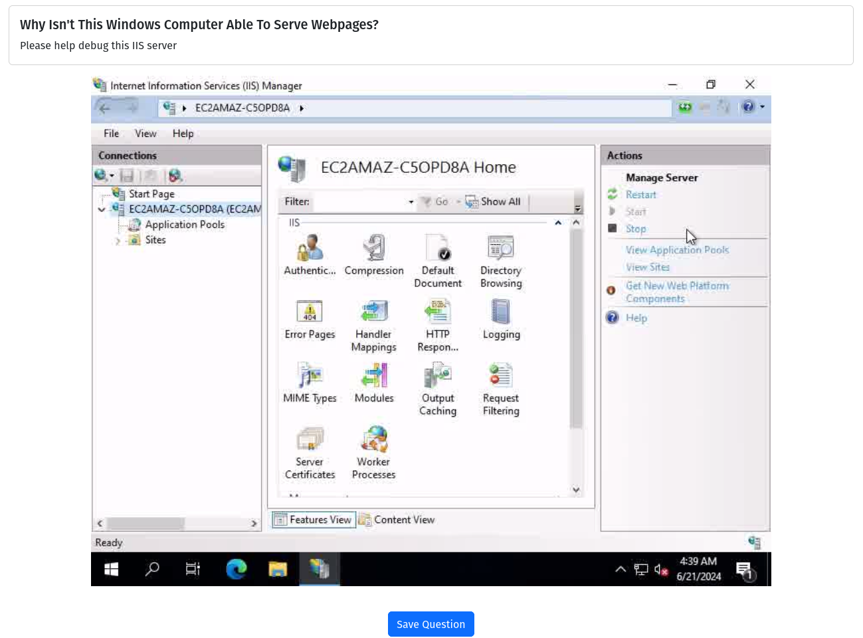Click the Connections pane horizontal scrollbar
The width and height of the screenshot is (863, 638).
point(145,524)
